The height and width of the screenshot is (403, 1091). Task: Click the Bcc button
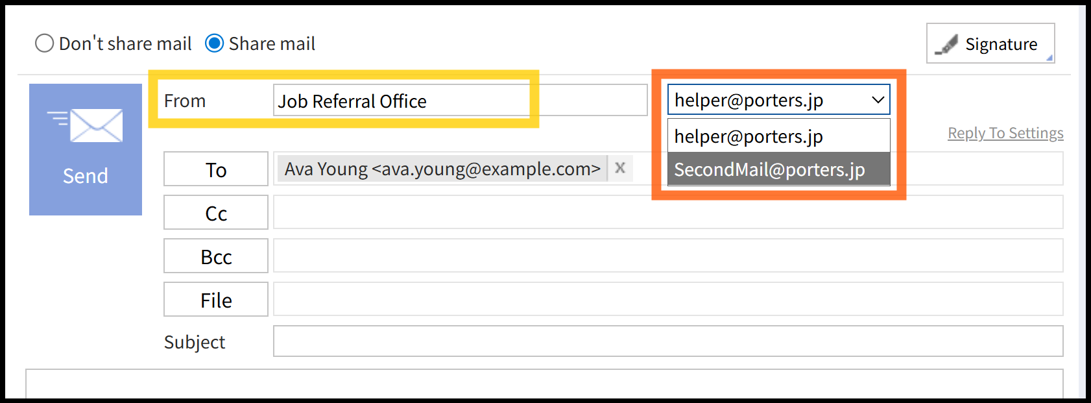coord(216,256)
